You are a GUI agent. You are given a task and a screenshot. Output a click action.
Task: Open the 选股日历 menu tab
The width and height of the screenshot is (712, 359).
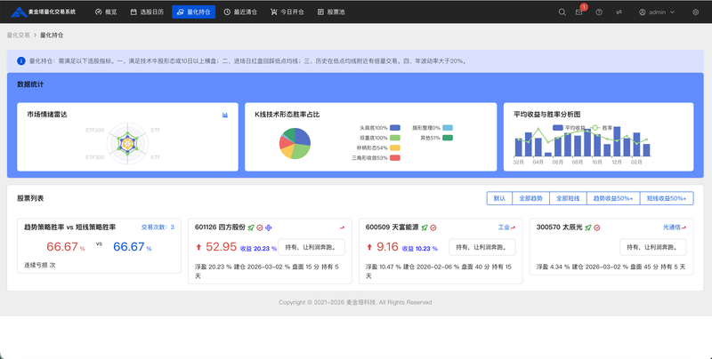coord(146,12)
